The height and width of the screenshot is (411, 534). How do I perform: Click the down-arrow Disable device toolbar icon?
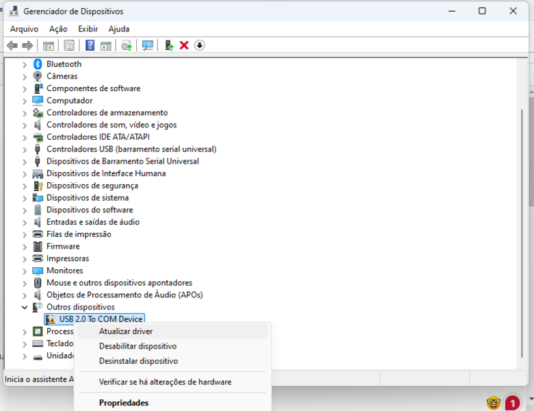tap(200, 45)
